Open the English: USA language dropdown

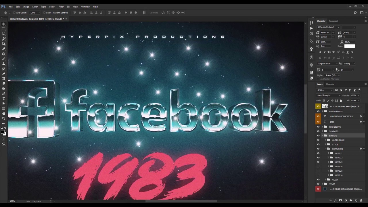pyautogui.click(x=327, y=64)
